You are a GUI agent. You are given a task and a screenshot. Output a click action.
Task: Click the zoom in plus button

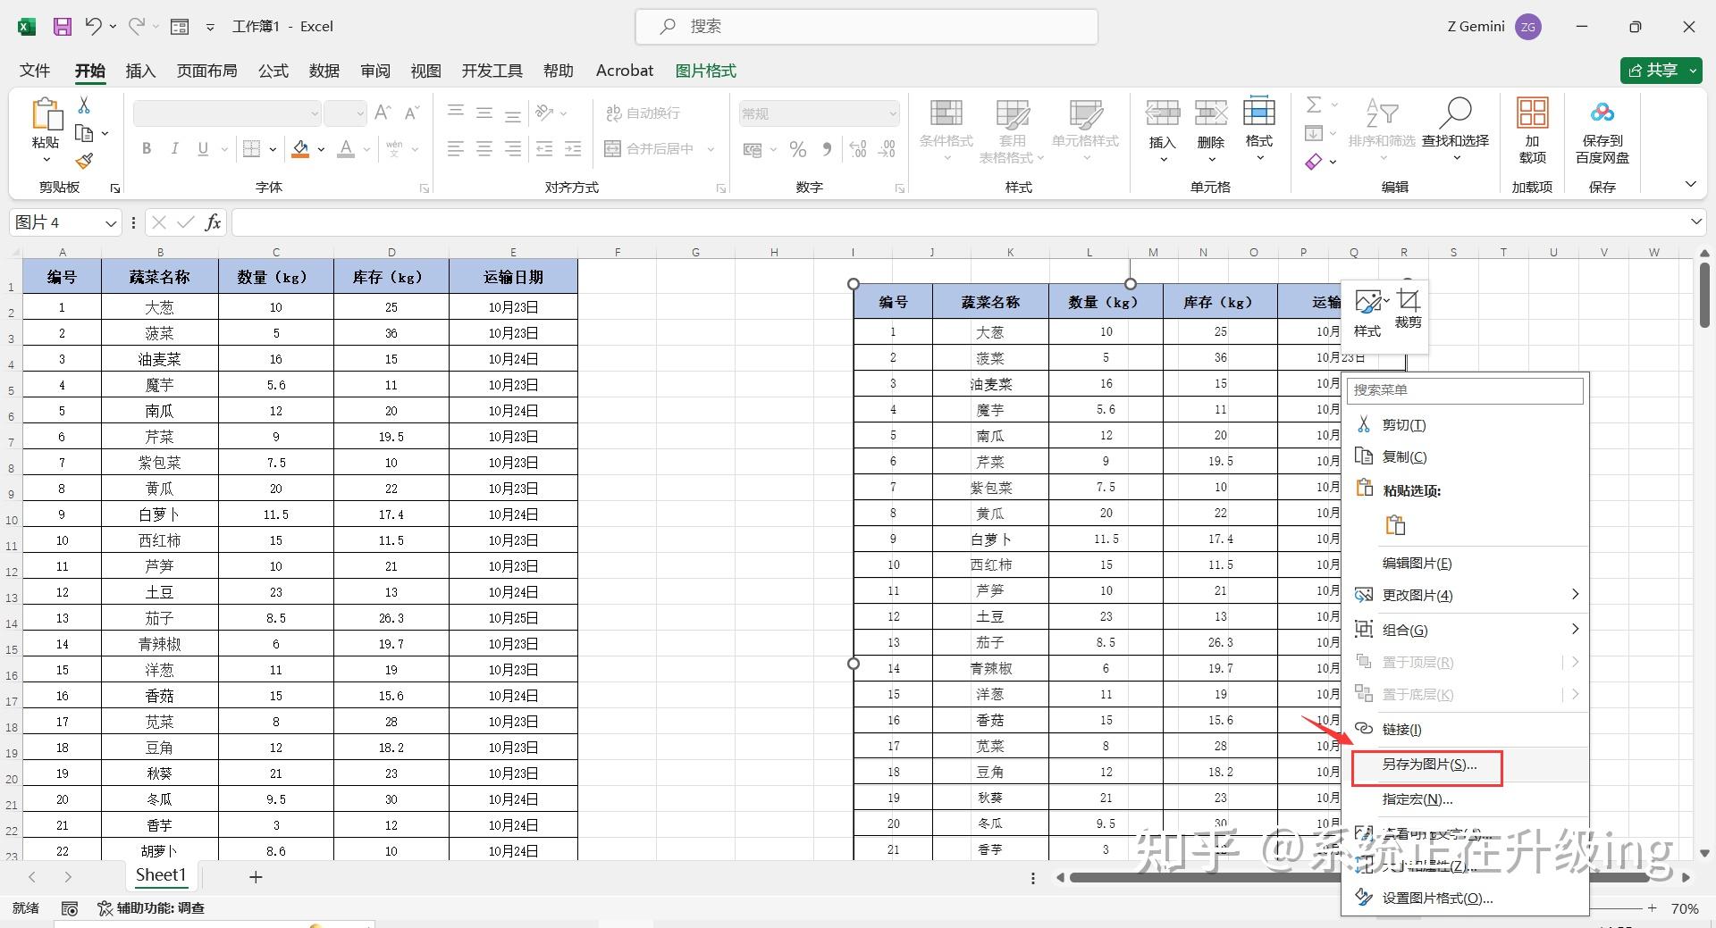[1653, 908]
